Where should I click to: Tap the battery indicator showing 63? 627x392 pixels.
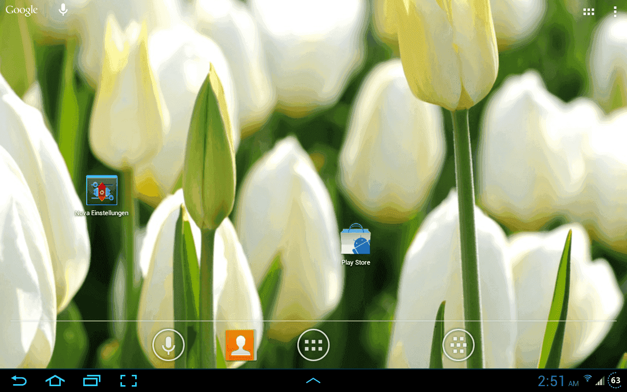point(616,381)
